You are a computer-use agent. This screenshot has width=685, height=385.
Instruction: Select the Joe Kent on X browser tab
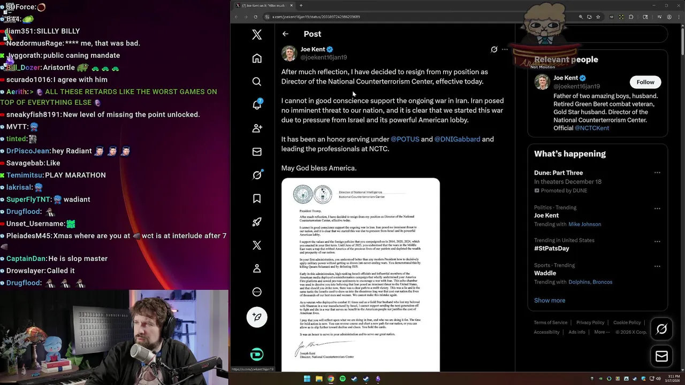(x=264, y=5)
